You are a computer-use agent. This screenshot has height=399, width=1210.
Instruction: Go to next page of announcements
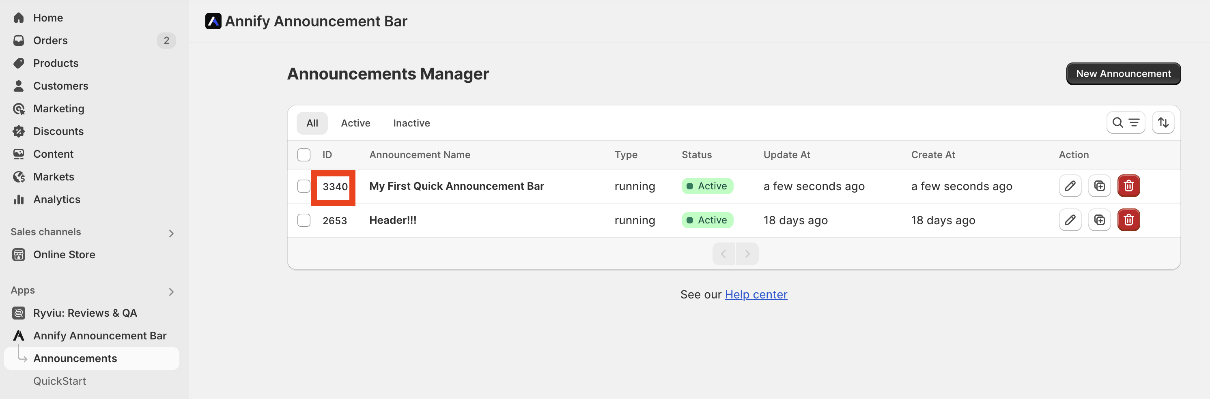[x=747, y=254]
